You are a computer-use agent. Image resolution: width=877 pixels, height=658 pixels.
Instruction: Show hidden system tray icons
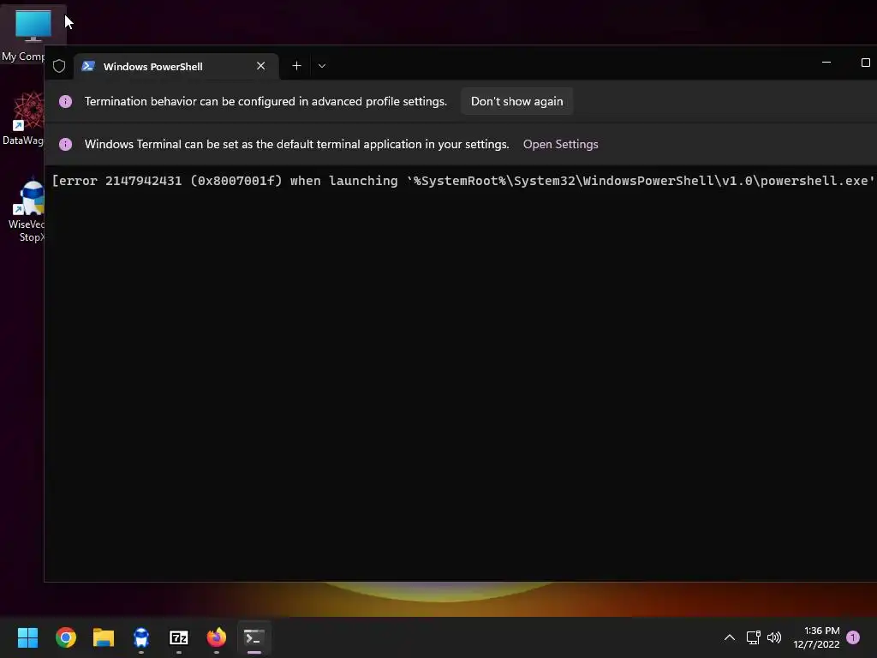(730, 637)
